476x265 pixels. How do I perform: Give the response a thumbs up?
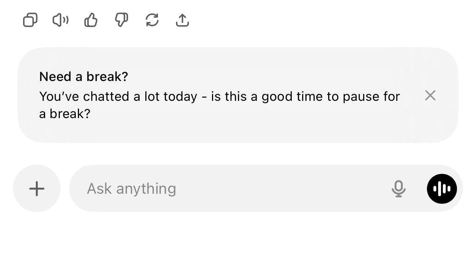coord(91,20)
